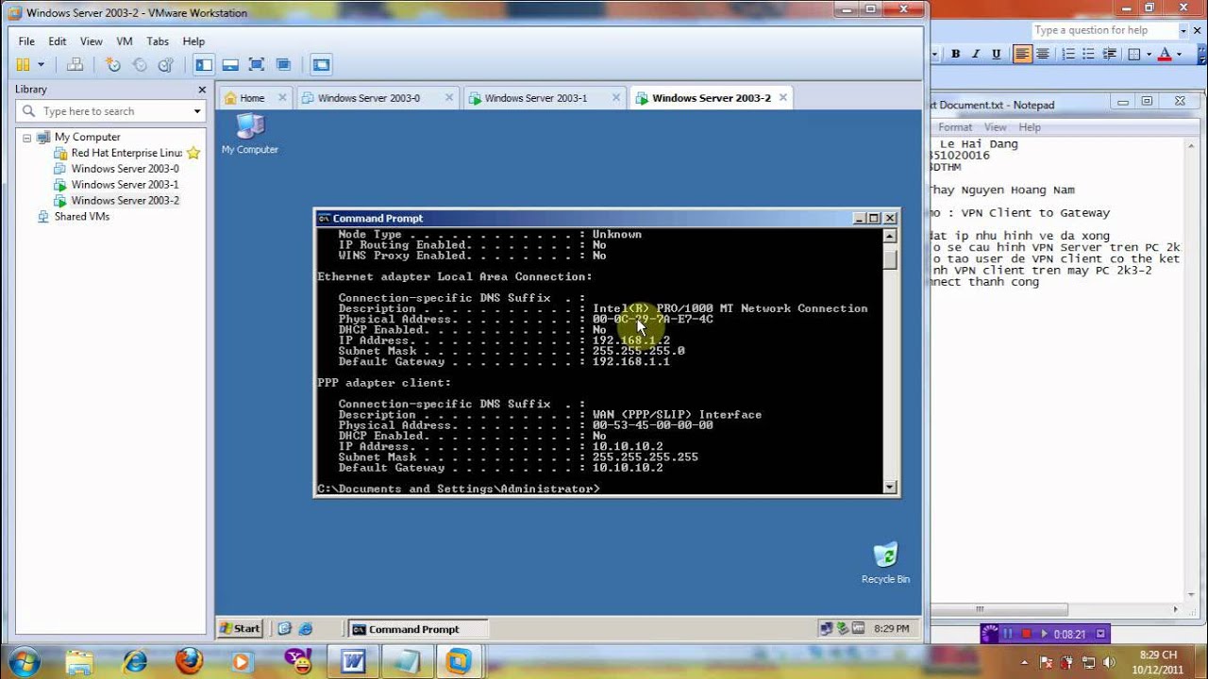Open the Borders dropdown arrow in Word
Screen dimensions: 1208x679
[x=1148, y=55]
